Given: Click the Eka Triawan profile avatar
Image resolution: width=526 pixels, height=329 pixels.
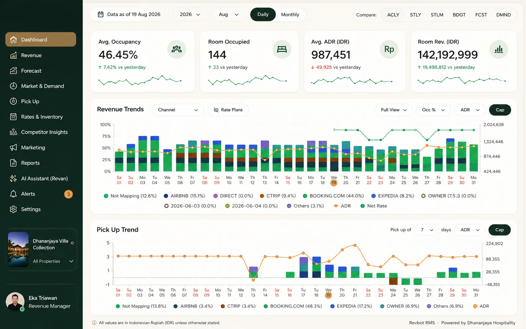Looking at the screenshot, I should pos(15,302).
